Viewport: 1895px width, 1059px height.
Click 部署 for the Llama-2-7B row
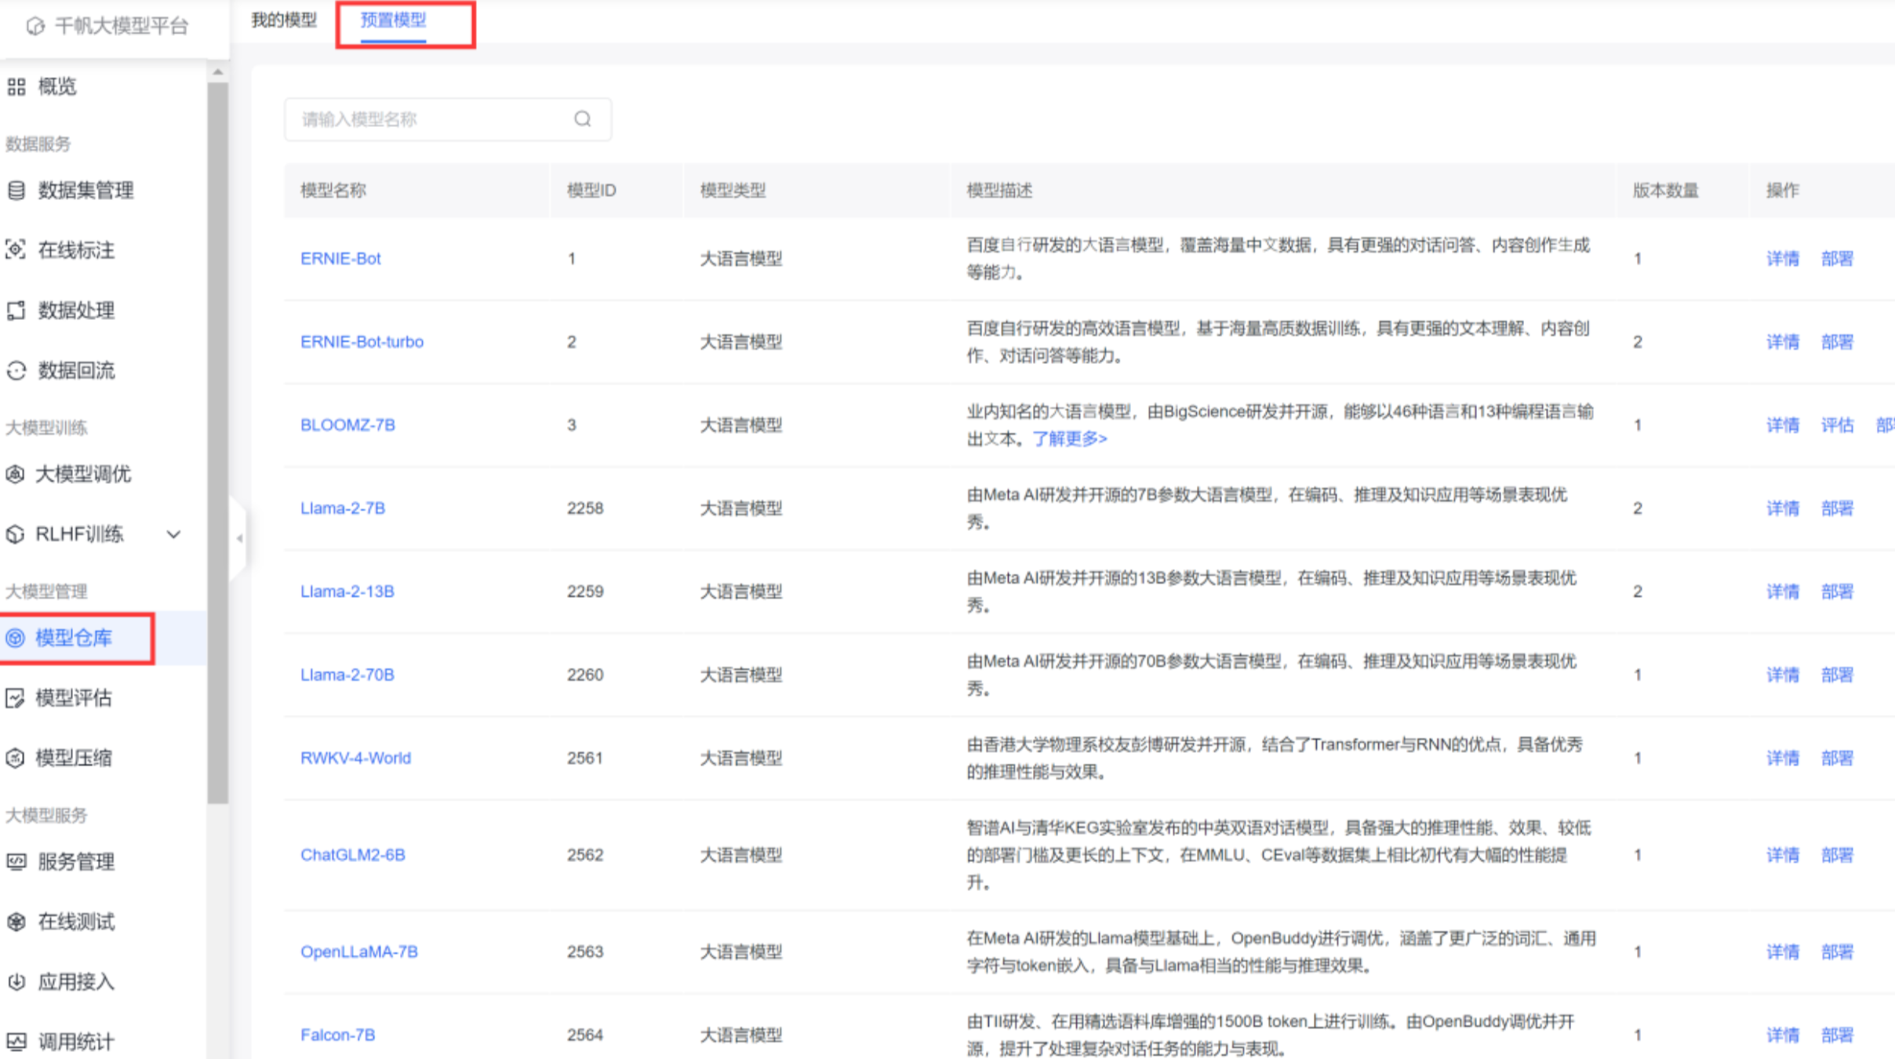(x=1837, y=508)
